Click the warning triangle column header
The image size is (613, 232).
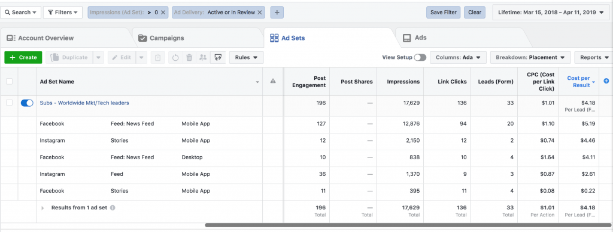coord(273,81)
